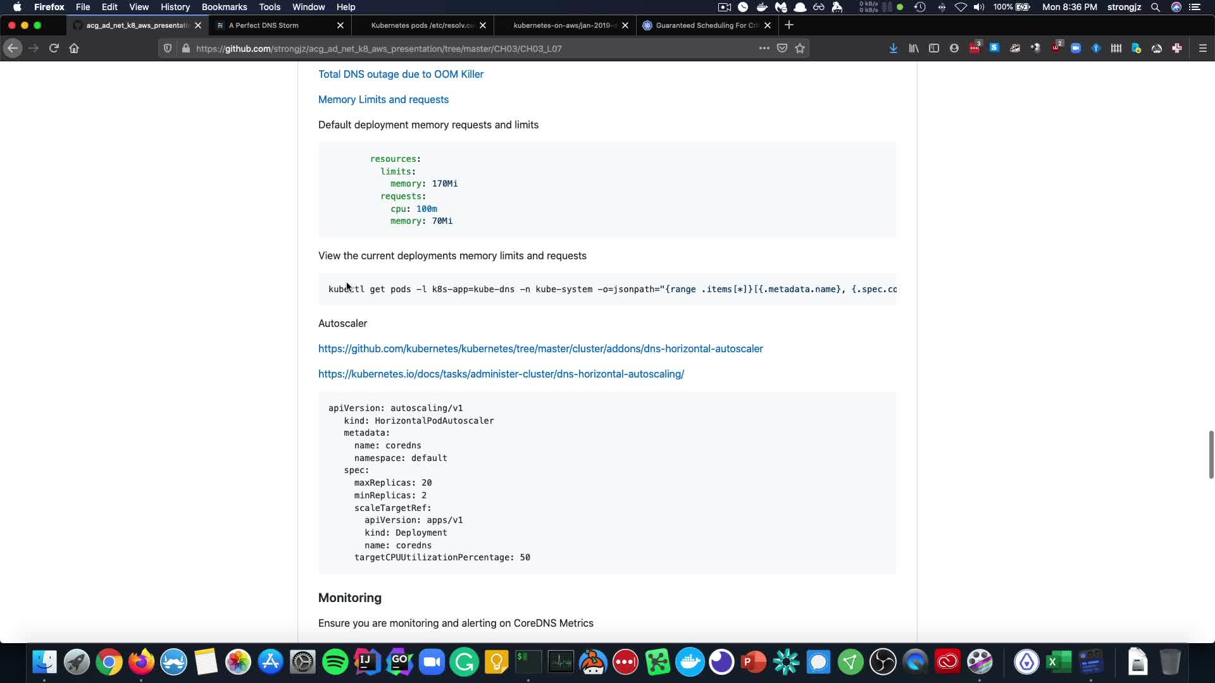
Task: Open Spotify from the Dock
Action: (335, 662)
